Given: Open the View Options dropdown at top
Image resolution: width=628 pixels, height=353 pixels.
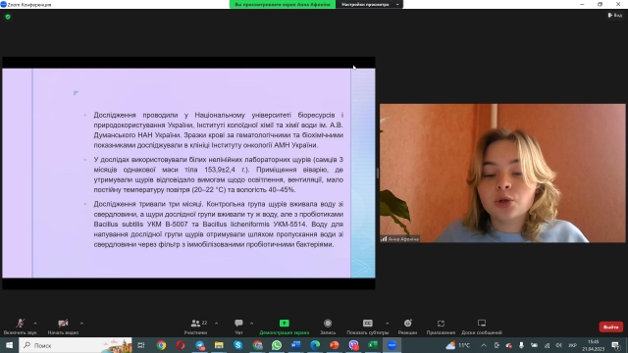Looking at the screenshot, I should (370, 4).
